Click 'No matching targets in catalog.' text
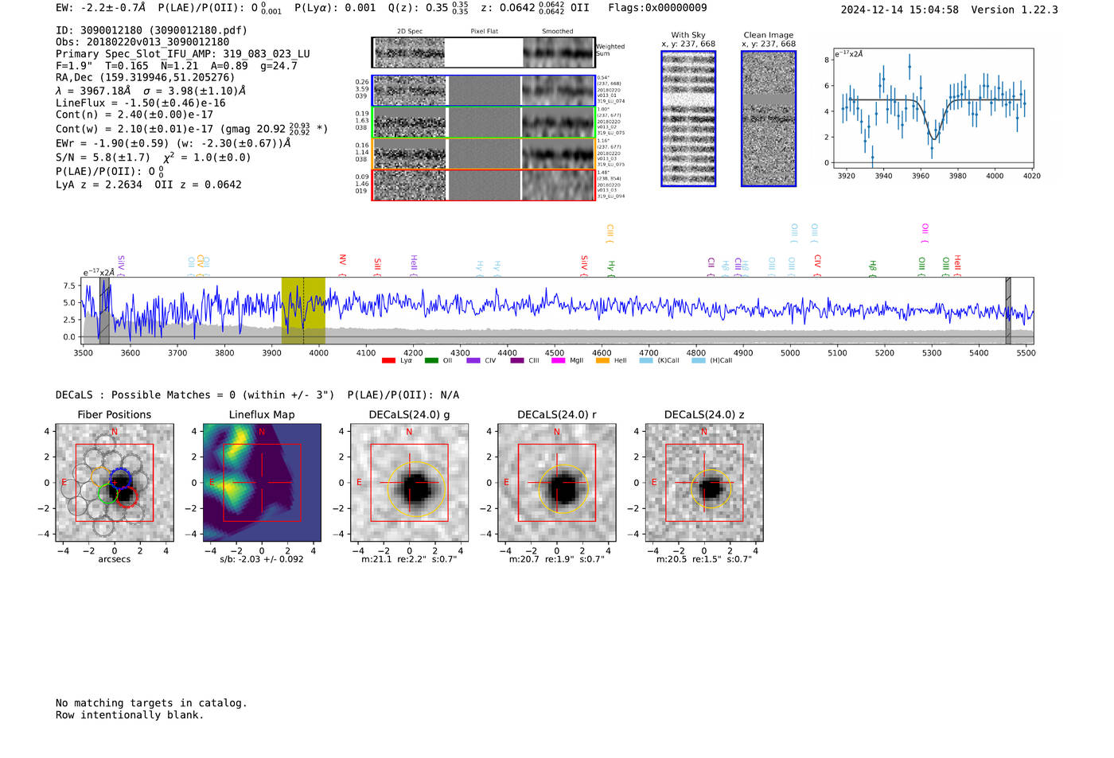The width and height of the screenshot is (1114, 758). pyautogui.click(x=151, y=703)
